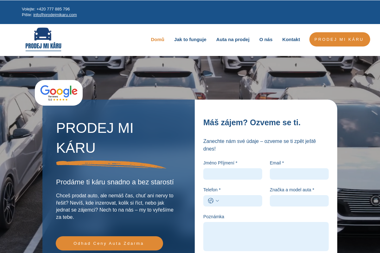Click the PRODEJ MI KÁRU header button
Screen dimensions: 380x253
340,40
